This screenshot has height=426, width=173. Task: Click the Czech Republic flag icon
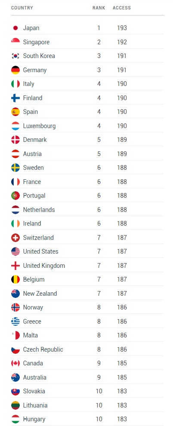pyautogui.click(x=15, y=349)
